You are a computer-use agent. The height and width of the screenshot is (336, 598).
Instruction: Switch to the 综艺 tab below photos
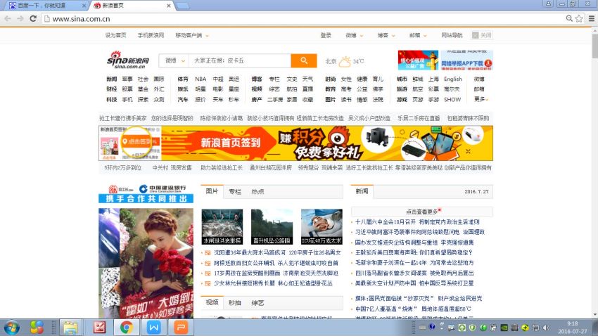[257, 303]
